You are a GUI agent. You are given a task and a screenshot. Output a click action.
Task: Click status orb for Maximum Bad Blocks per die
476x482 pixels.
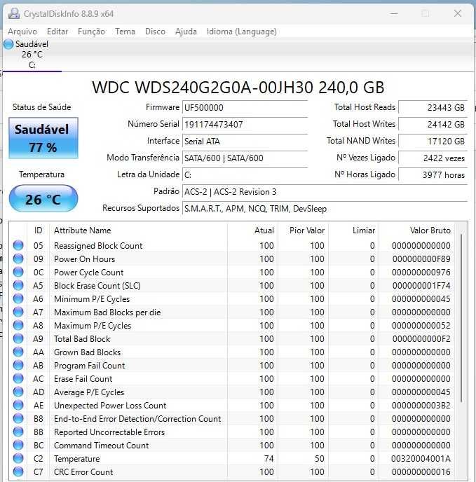coord(18,312)
